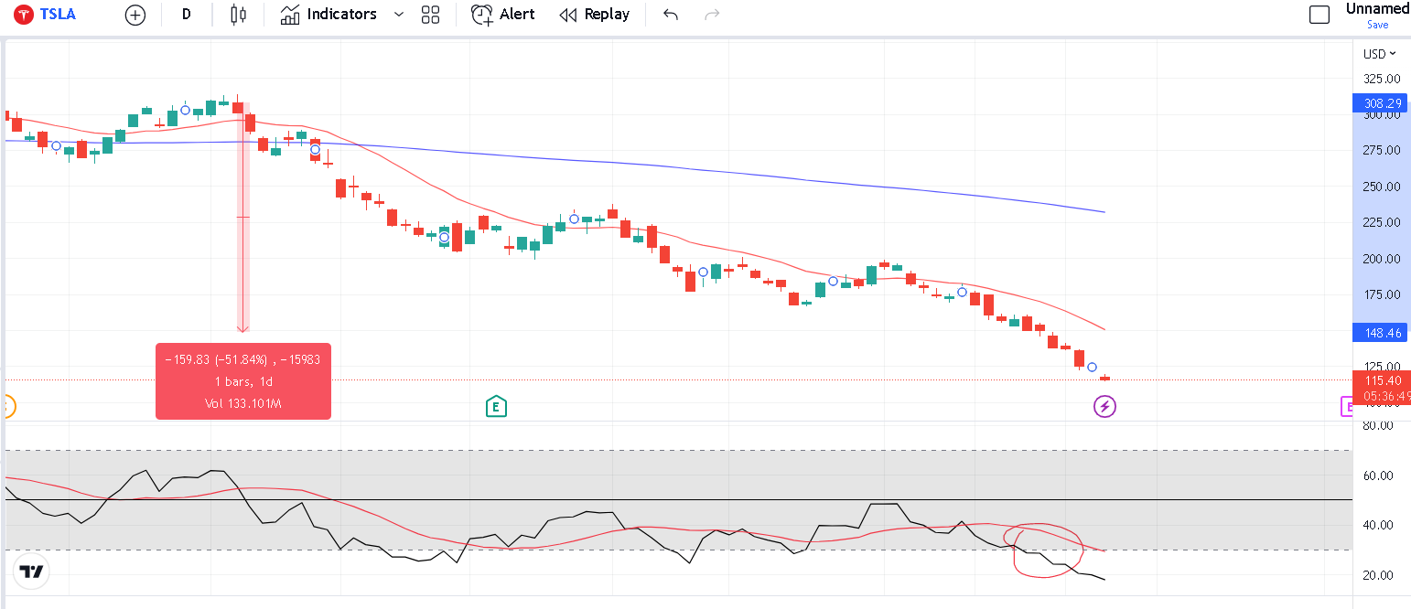The image size is (1411, 609).
Task: Redo the last chart action
Action: pos(712,15)
